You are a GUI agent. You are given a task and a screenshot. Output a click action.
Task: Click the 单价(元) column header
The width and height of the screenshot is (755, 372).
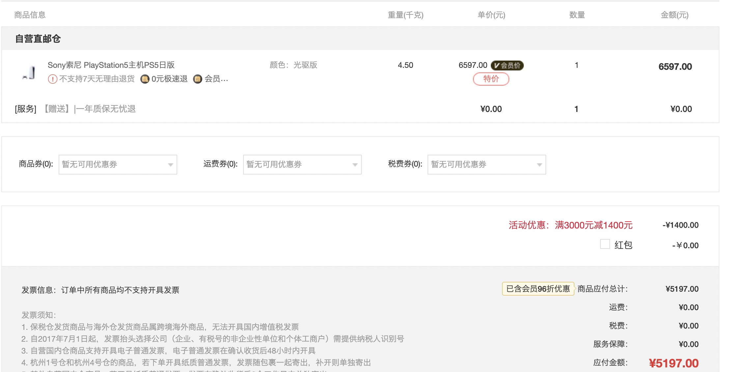pos(491,15)
